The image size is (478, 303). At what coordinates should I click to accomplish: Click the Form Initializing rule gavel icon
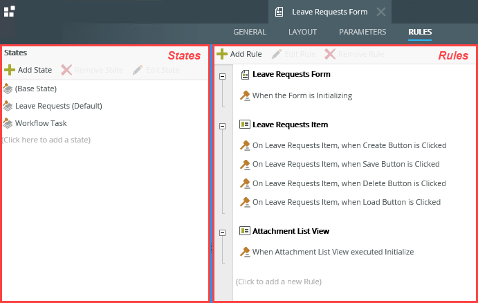pyautogui.click(x=245, y=96)
